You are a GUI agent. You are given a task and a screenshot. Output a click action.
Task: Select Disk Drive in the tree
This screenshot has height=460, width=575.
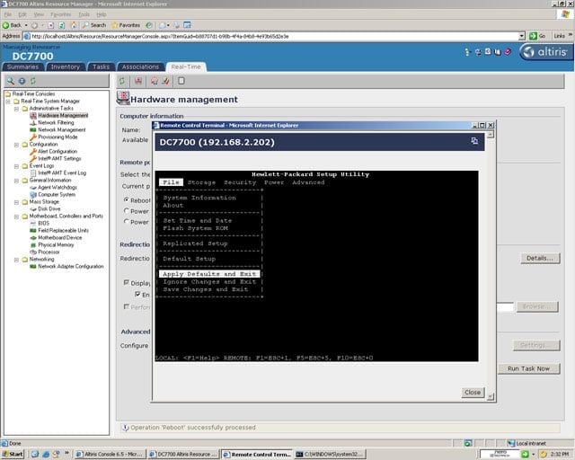49,208
